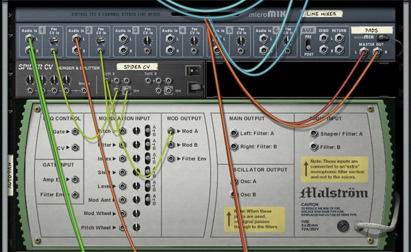Click the Shaper/Filter: A audio input jack
The image size is (411, 252).
click(x=314, y=134)
